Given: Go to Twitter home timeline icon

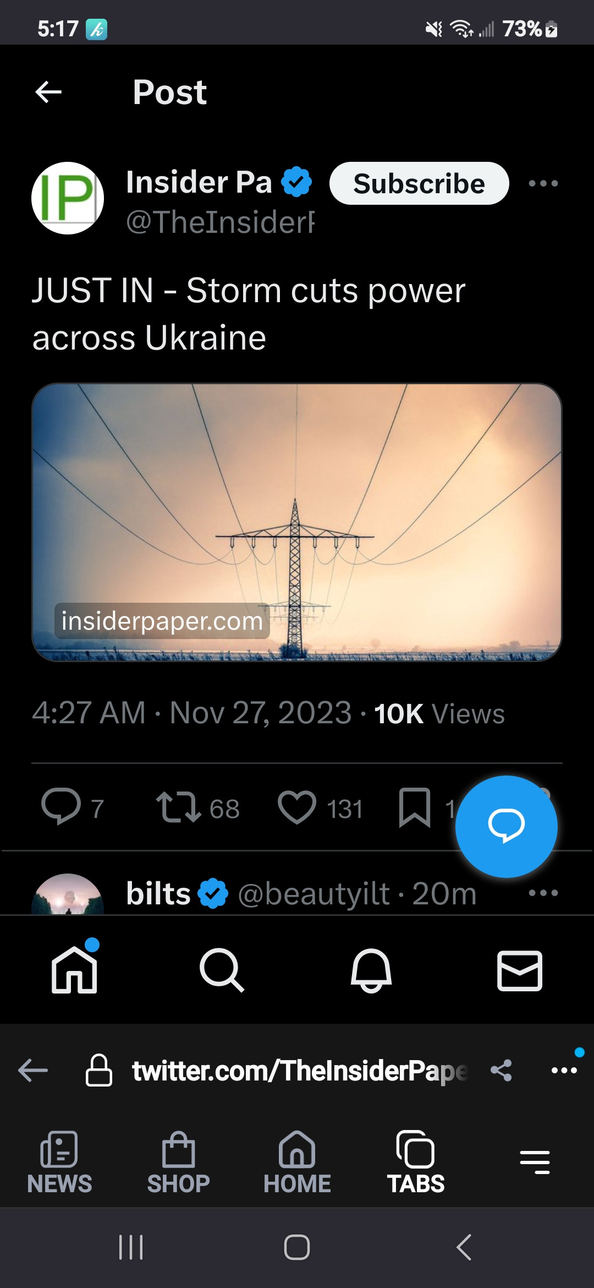Looking at the screenshot, I should coord(74,970).
